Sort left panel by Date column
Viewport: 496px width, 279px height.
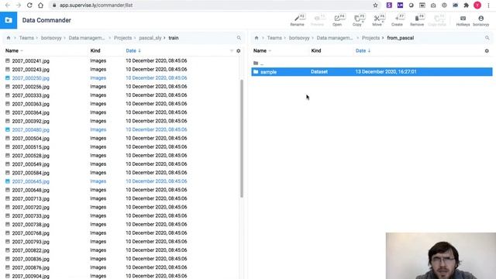(x=133, y=50)
